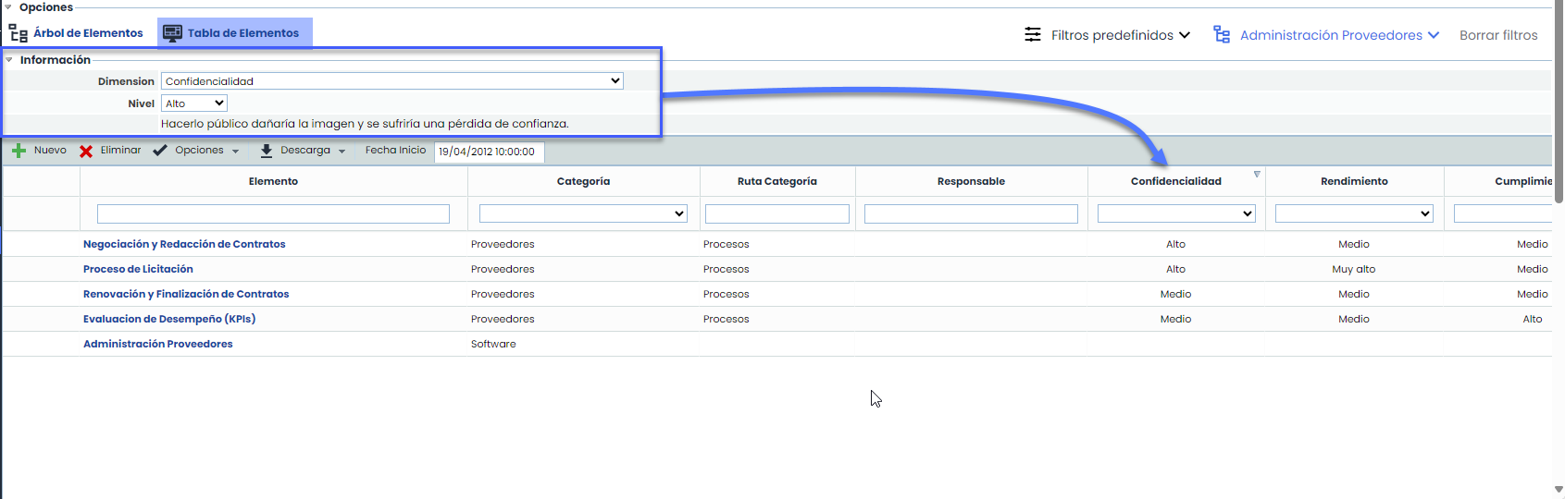This screenshot has width=1565, height=499.
Task: Click the red X Eliminar icon
Action: [x=86, y=151]
